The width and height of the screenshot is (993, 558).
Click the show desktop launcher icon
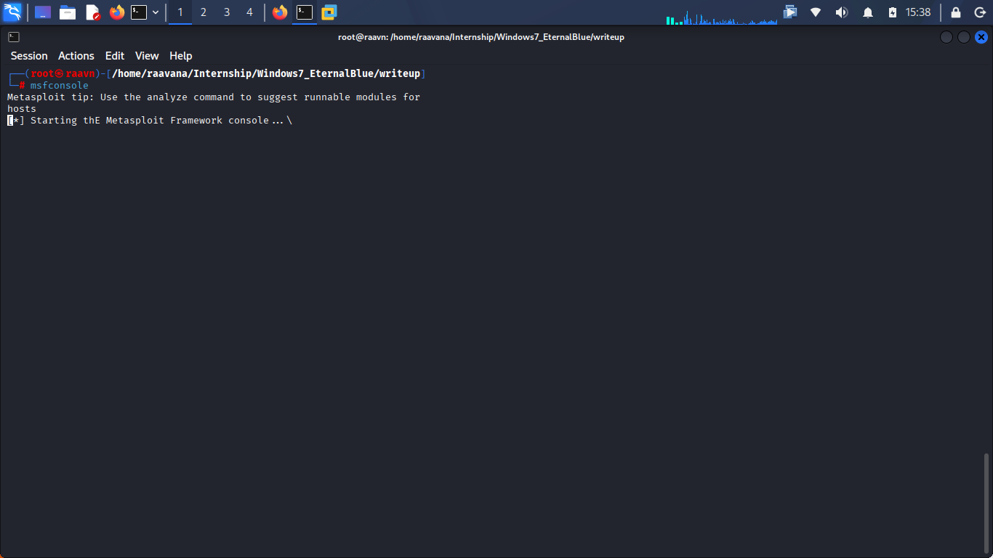click(43, 12)
